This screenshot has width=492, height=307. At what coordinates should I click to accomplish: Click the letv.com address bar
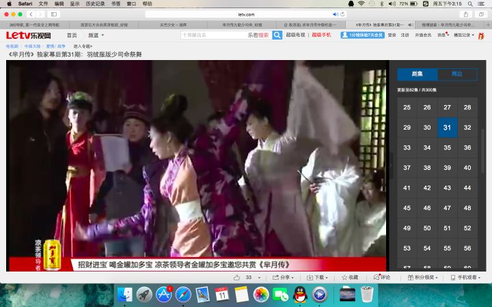[x=246, y=14]
